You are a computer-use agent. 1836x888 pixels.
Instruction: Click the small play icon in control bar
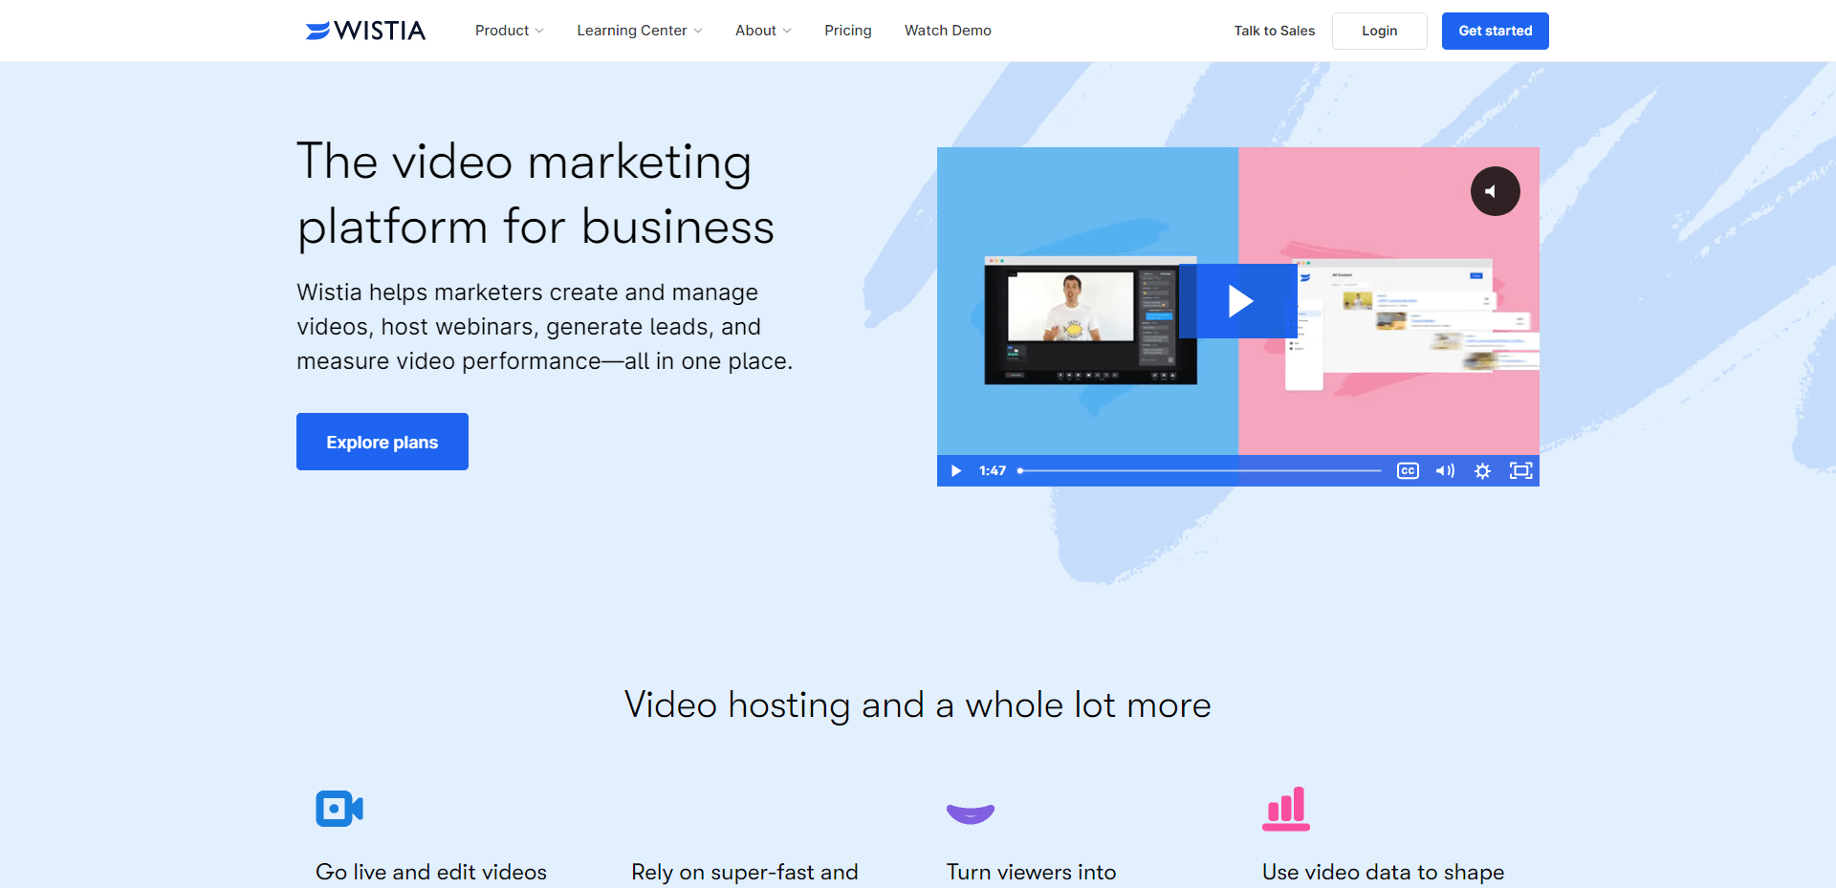[x=955, y=470]
